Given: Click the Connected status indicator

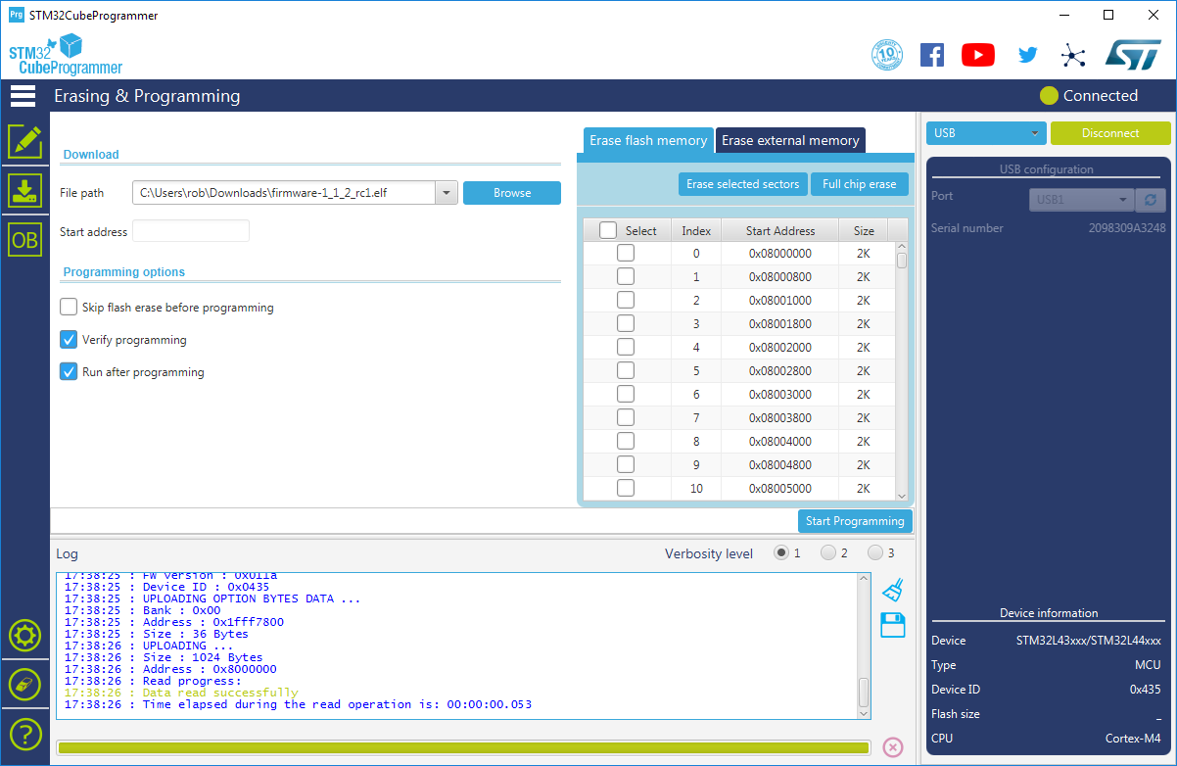Looking at the screenshot, I should (x=1089, y=96).
